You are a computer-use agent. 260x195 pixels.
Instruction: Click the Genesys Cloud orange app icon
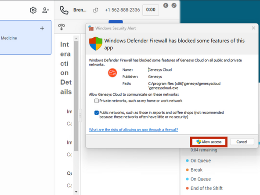pos(112,72)
